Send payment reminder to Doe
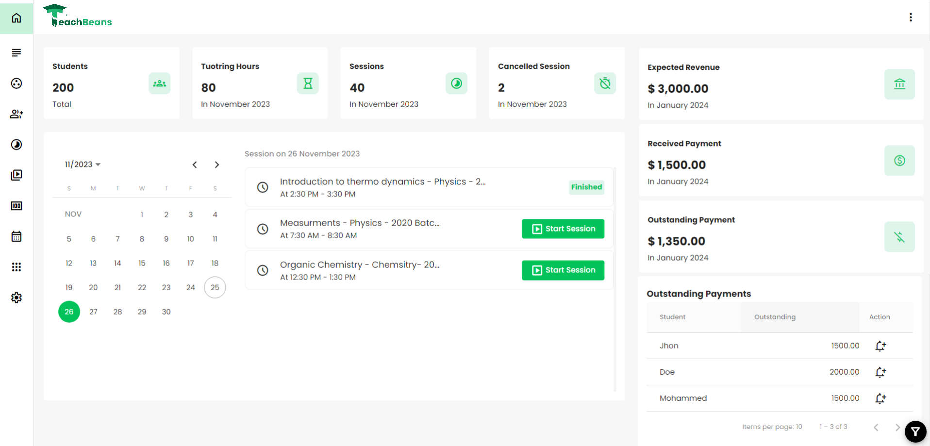Image resolution: width=930 pixels, height=446 pixels. tap(880, 372)
